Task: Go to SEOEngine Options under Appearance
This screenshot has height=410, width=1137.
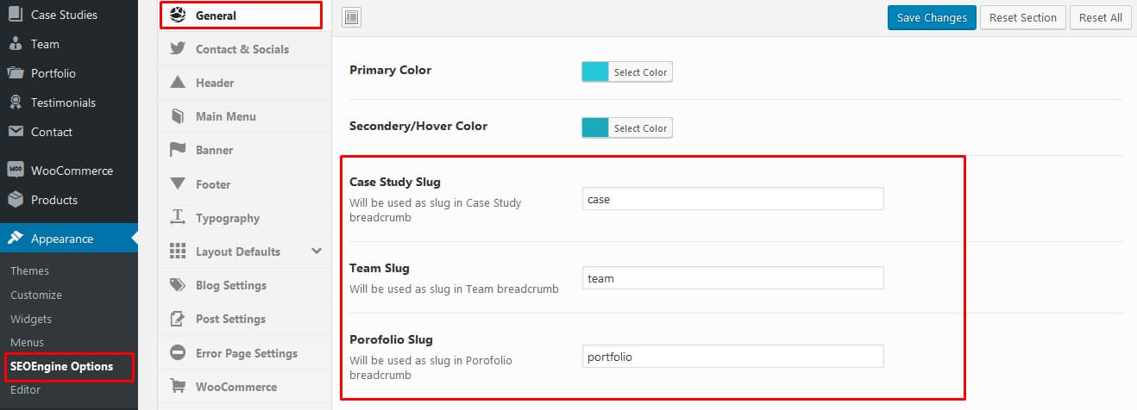Action: pos(61,366)
